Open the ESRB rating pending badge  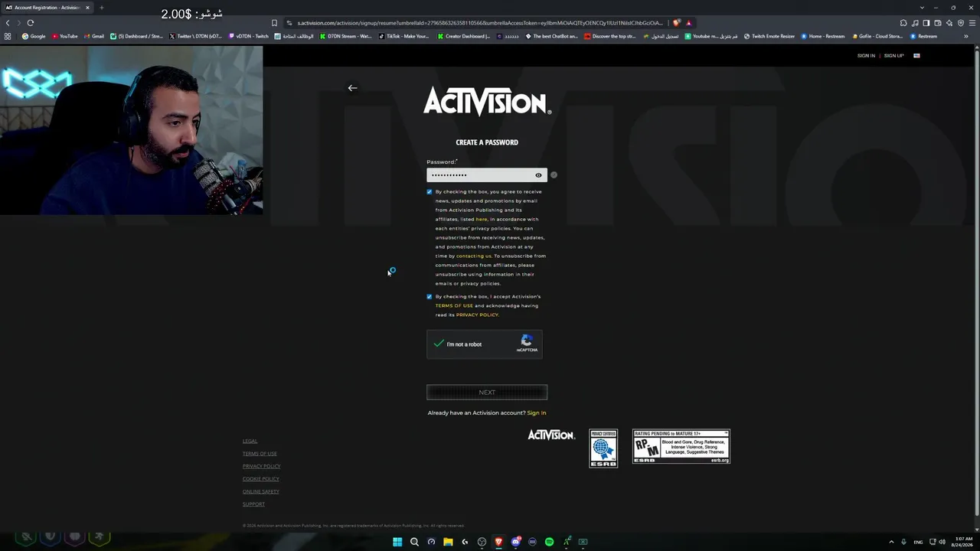point(681,446)
